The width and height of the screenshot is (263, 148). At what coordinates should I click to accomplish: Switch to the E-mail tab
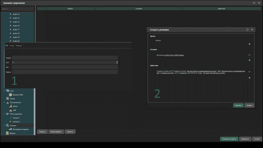pos(12,46)
